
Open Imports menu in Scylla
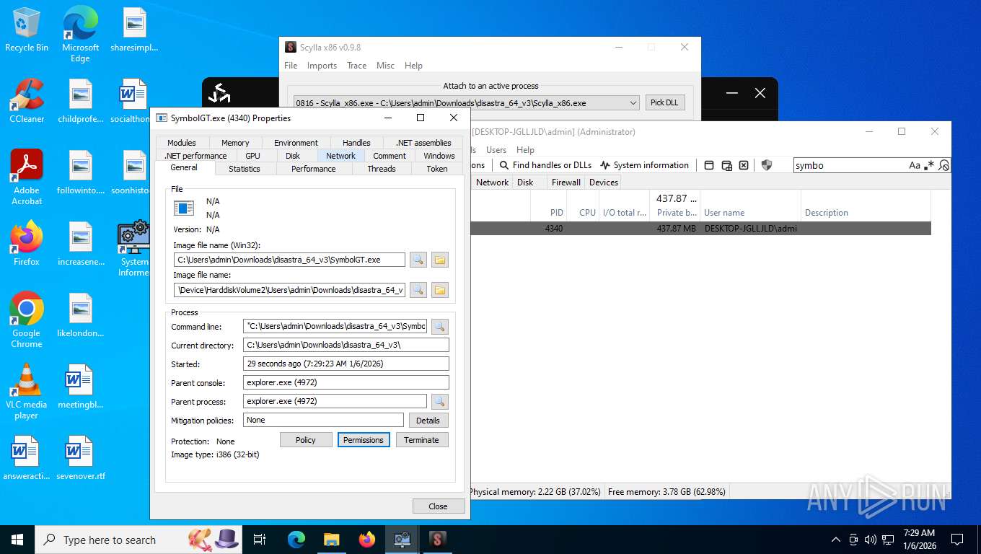click(x=322, y=66)
